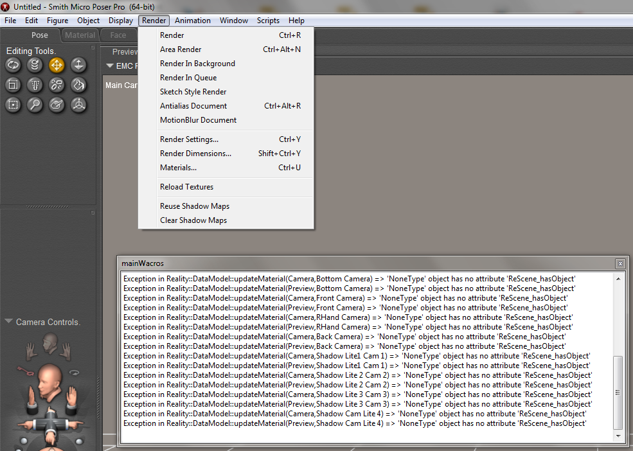
Task: Open the Object menu
Action: pos(88,20)
